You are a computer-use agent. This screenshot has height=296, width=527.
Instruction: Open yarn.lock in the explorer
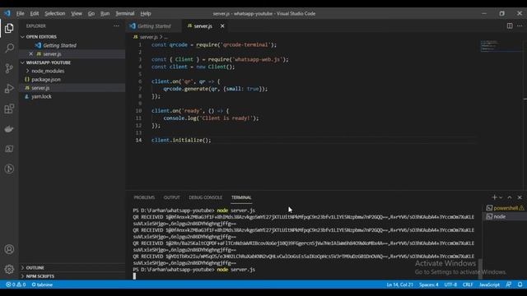coord(41,96)
